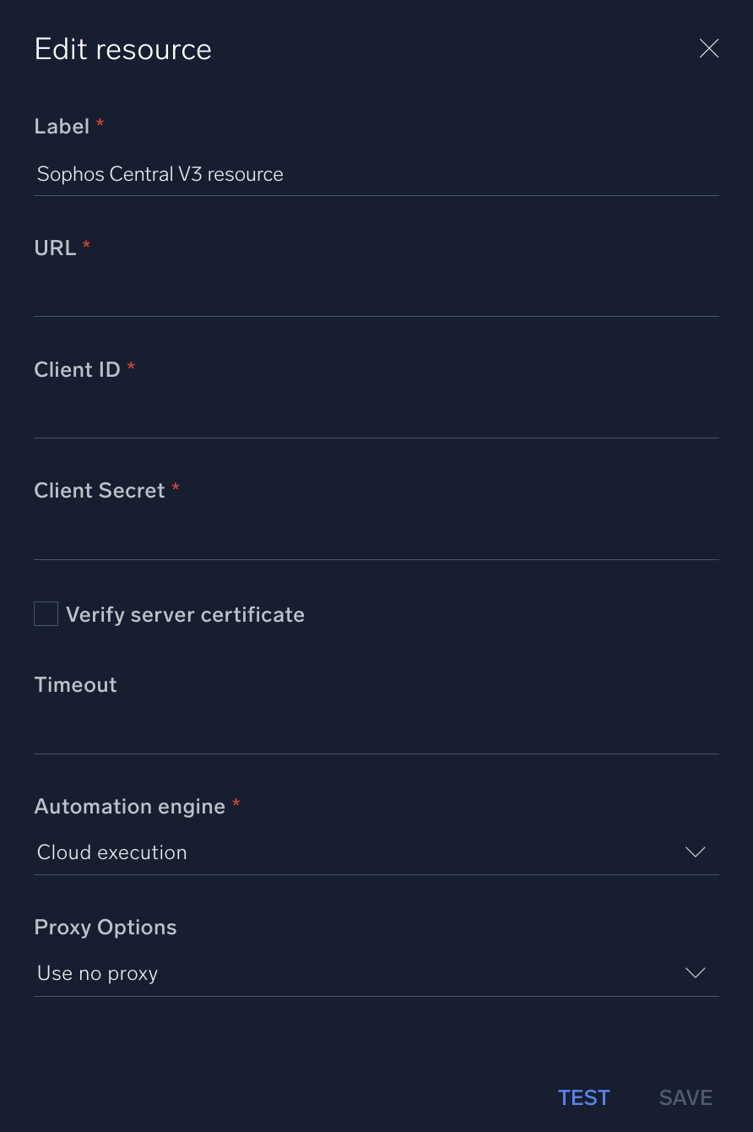Close the Edit resource dialog
Image resolution: width=753 pixels, height=1132 pixels.
708,48
